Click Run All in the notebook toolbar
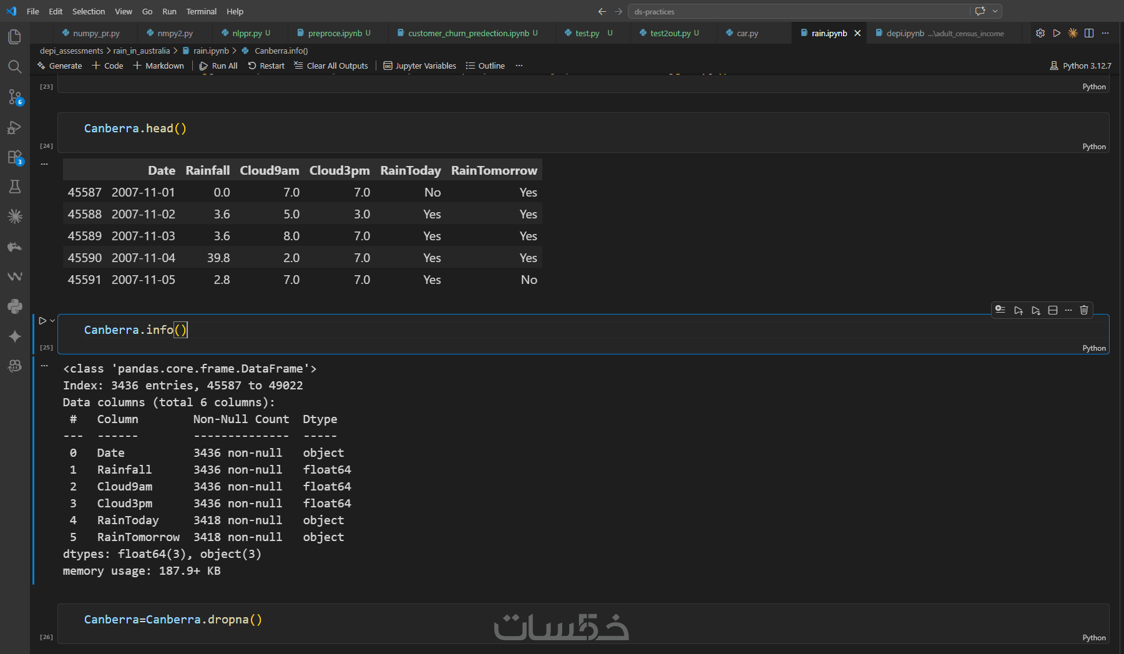The image size is (1124, 654). click(218, 66)
